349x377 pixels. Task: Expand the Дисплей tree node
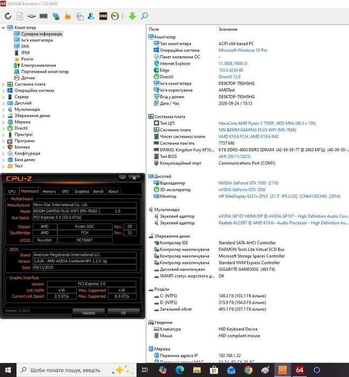[3, 103]
